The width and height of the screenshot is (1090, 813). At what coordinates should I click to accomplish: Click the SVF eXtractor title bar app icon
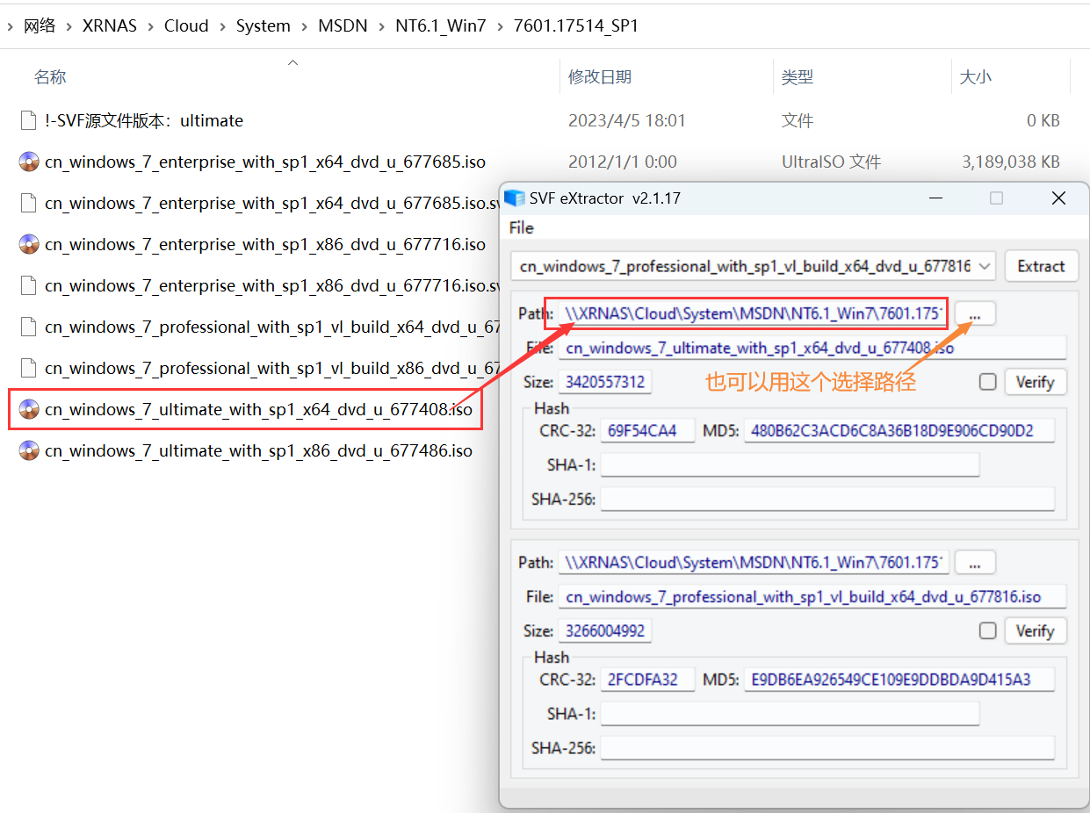pos(515,198)
